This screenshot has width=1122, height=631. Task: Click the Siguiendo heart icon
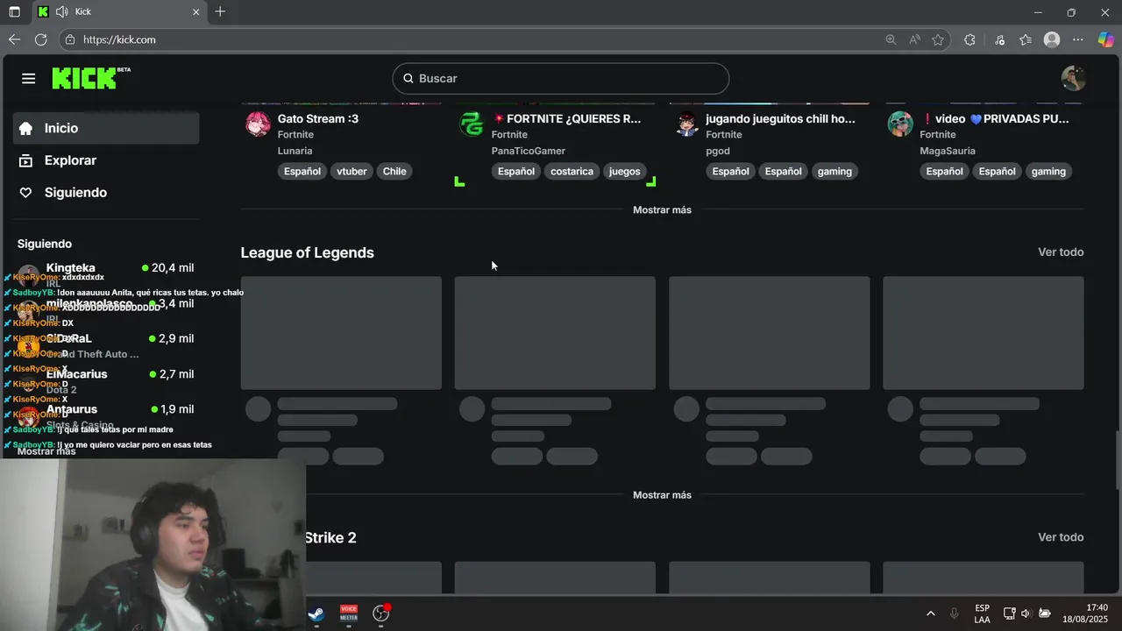tap(25, 193)
